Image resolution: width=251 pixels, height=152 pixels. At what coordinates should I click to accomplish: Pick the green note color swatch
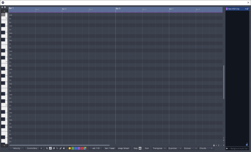click(73, 148)
